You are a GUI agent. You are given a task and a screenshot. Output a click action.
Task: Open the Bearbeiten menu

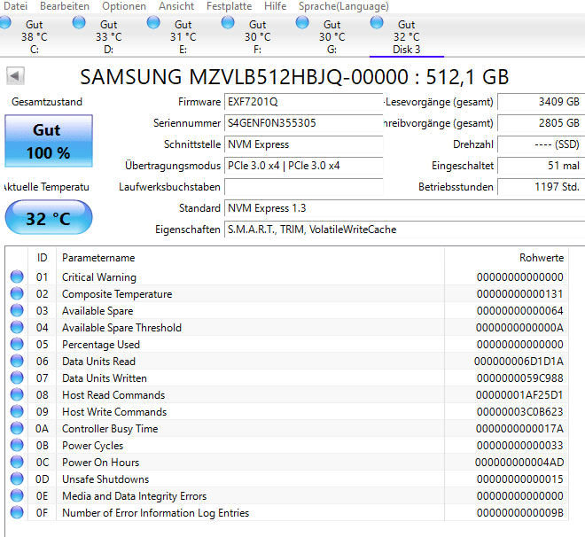(x=65, y=6)
